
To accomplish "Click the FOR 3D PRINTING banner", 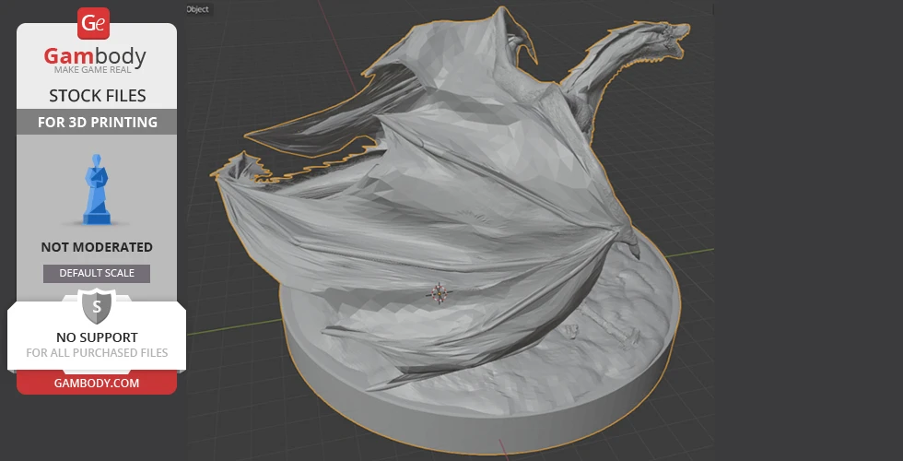I will (97, 122).
